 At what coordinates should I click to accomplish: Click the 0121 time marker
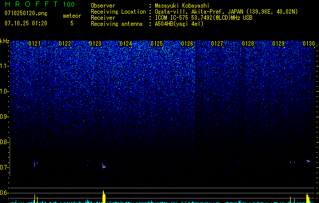click(34, 44)
